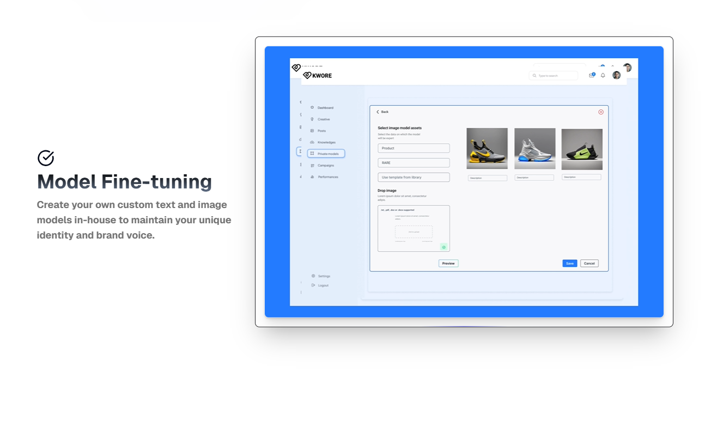
Task: Select the yellow and black sneaker image
Action: point(487,149)
